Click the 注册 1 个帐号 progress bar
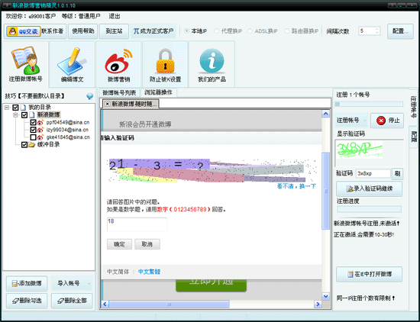This screenshot has width=420, height=322. pyautogui.click(x=369, y=104)
